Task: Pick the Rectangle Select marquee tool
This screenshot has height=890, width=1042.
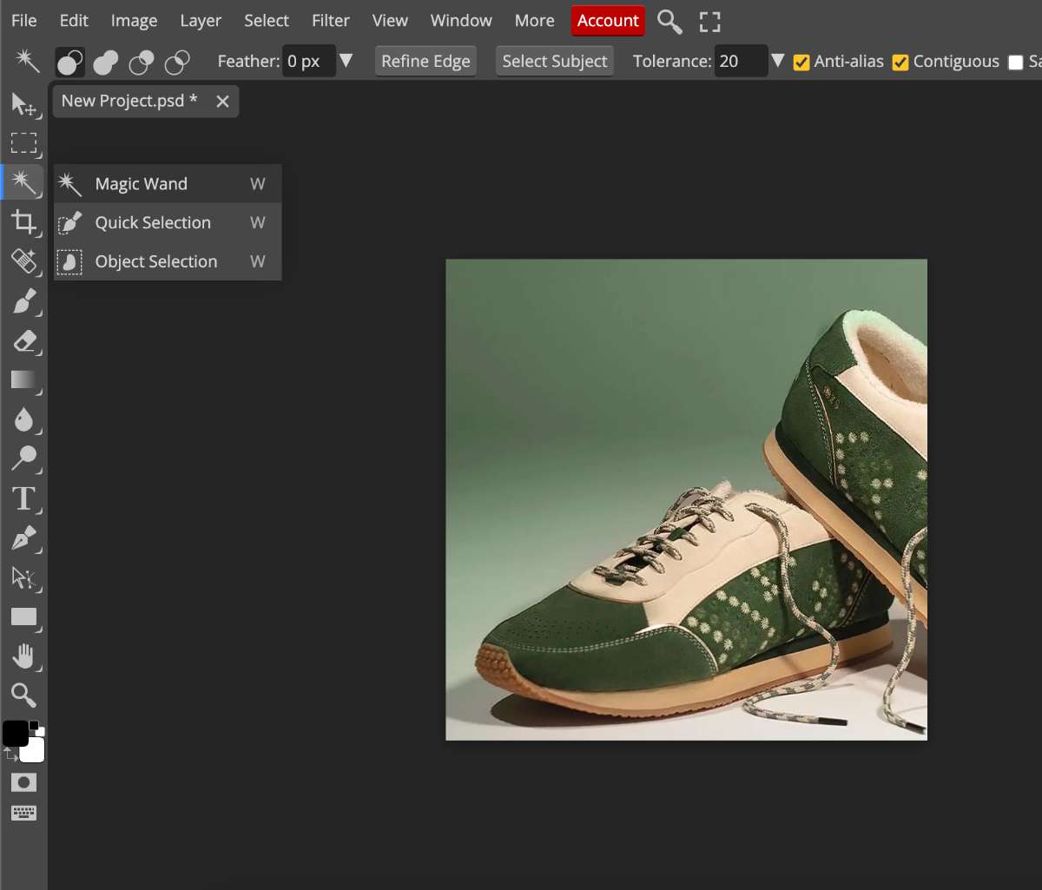Action: point(23,143)
